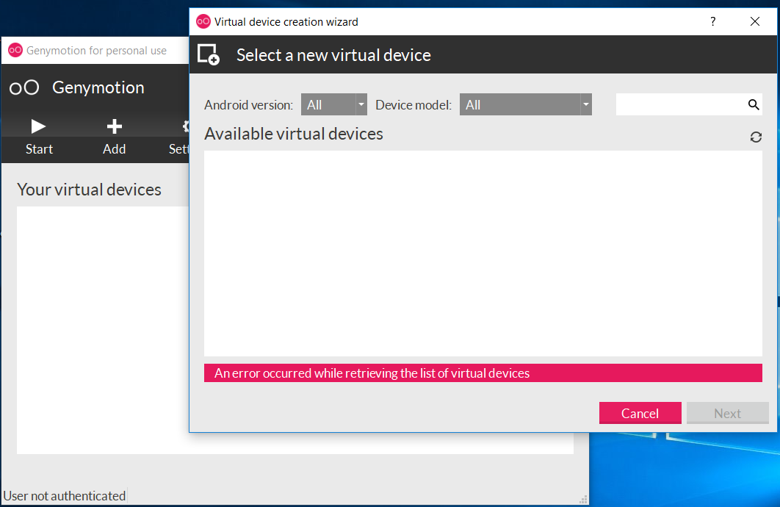
Task: Click the partially hidden Settings gear in Genymotion toolbar
Action: (x=186, y=126)
